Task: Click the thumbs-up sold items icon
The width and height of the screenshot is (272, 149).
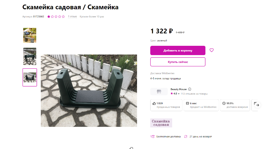Action: 154,104
